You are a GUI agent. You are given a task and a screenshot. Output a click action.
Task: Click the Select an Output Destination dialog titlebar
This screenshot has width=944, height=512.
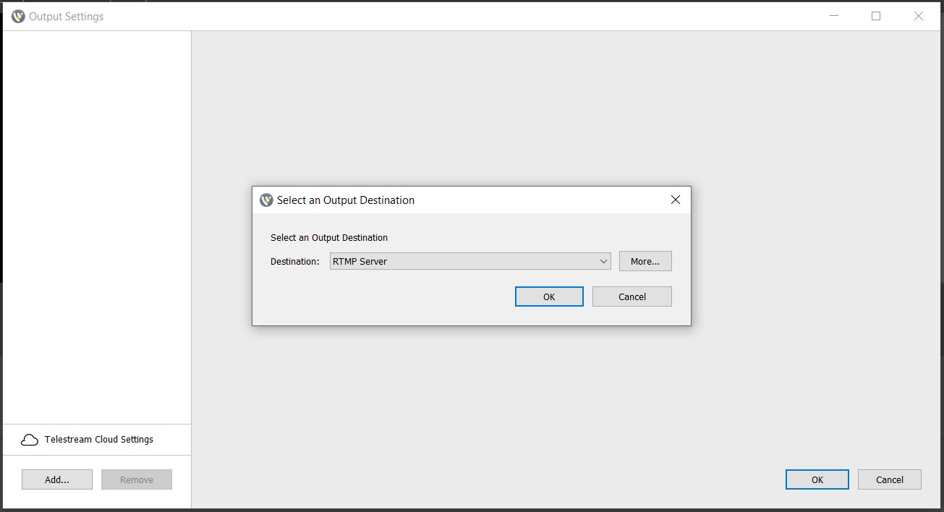470,200
